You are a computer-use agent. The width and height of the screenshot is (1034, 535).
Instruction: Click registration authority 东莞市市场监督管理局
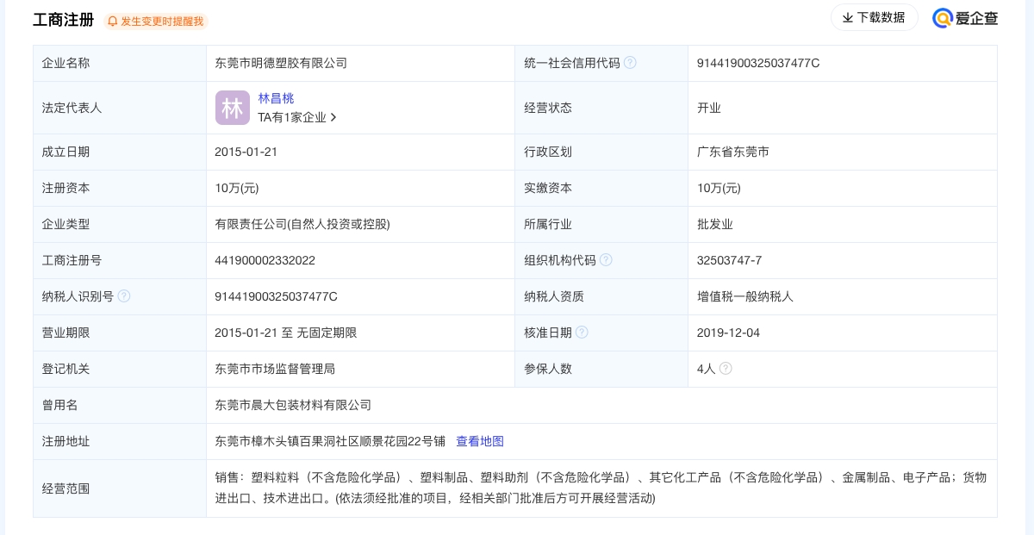(275, 369)
